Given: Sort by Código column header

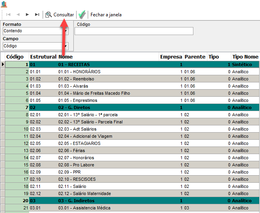Looking at the screenshot, I should pos(15,57).
